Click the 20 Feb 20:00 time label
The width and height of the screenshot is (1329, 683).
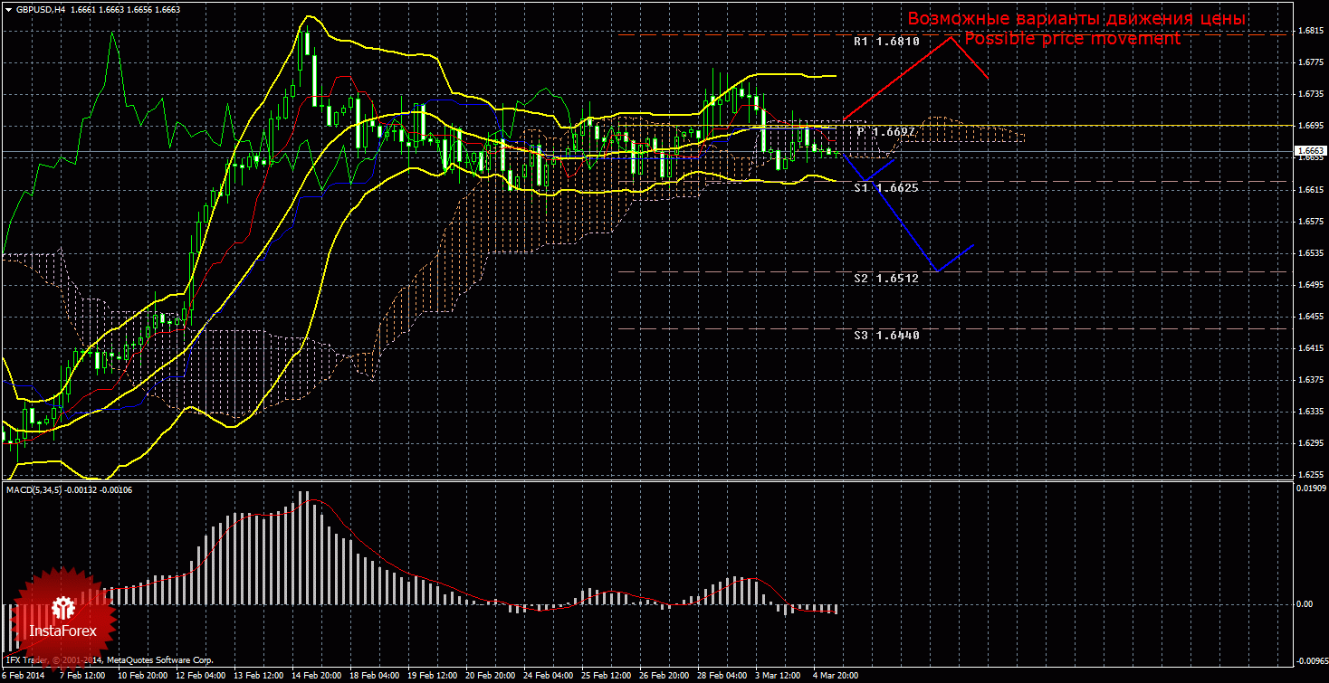[490, 675]
